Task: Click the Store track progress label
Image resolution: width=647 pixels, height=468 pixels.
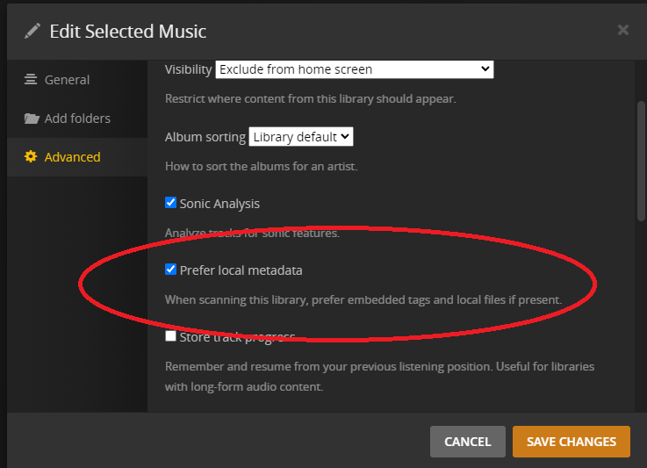Action: [237, 337]
